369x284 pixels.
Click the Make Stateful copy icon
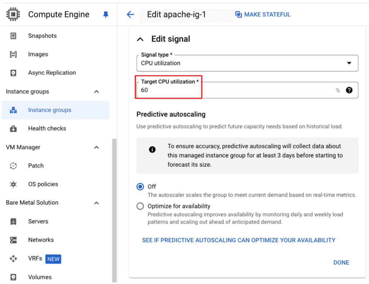coord(239,14)
